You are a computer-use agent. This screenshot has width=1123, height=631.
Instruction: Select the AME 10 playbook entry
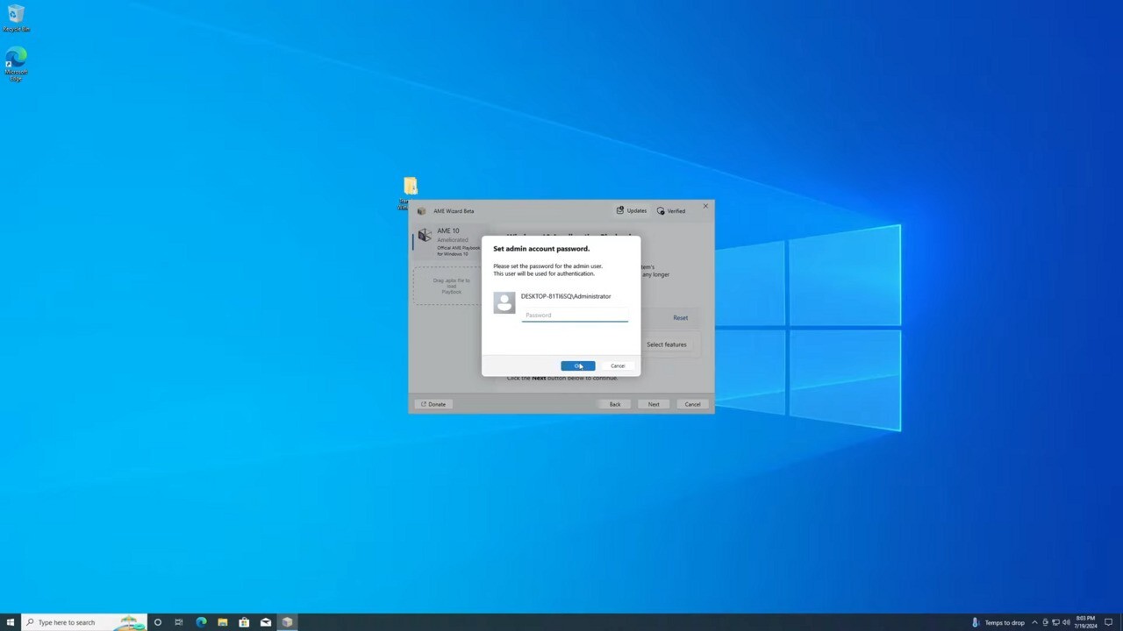pyautogui.click(x=447, y=243)
